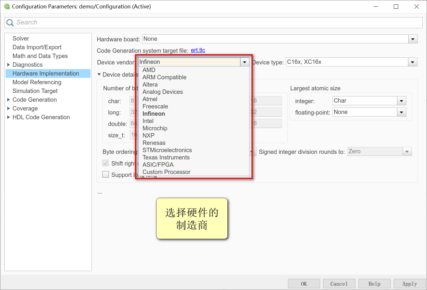The height and width of the screenshot is (290, 427).
Task: Choose Analog Devices vendor
Action: 163,92
